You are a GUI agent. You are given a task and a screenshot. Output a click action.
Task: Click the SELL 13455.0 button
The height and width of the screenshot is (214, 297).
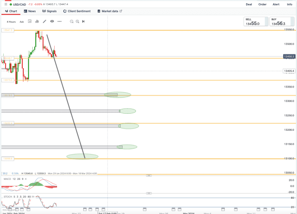pos(256,21)
